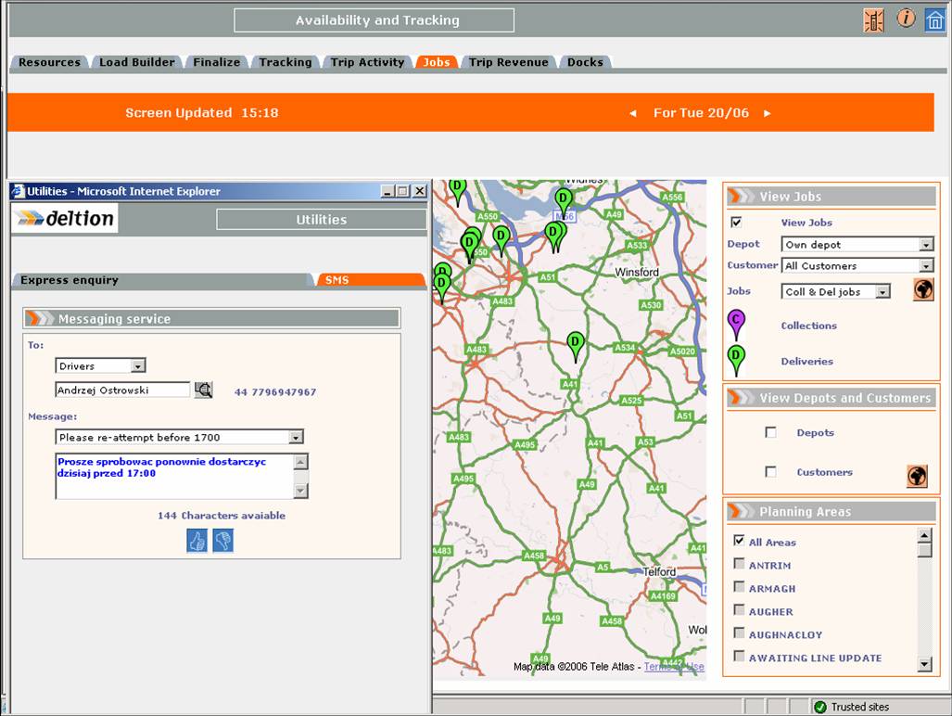Check the AUGHNACLOY planning area
952x716 pixels.
coord(739,633)
